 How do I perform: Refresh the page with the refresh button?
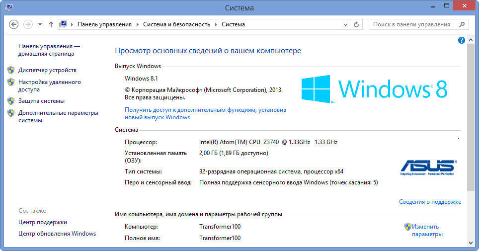(x=356, y=24)
